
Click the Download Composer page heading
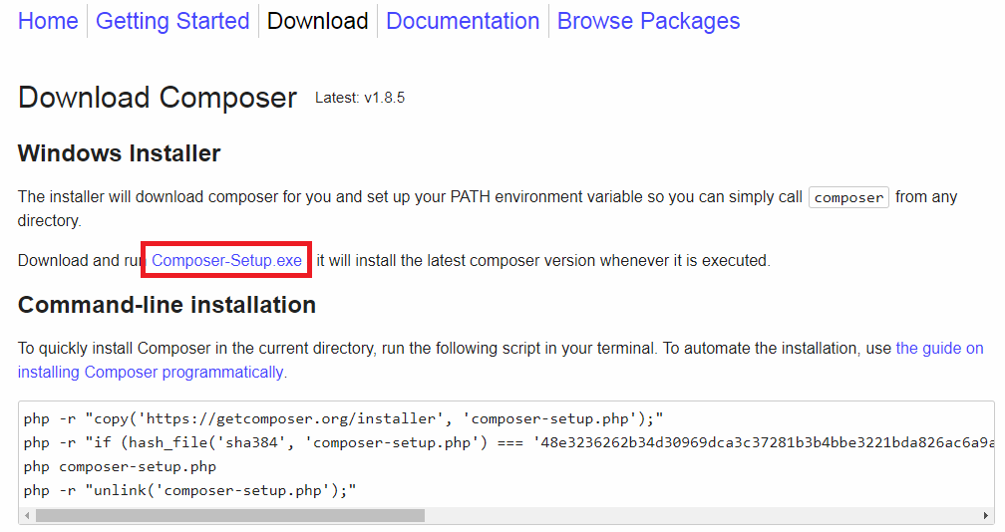pyautogui.click(x=158, y=98)
